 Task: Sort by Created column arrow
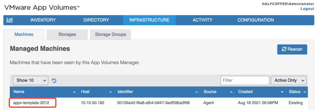point(282,92)
